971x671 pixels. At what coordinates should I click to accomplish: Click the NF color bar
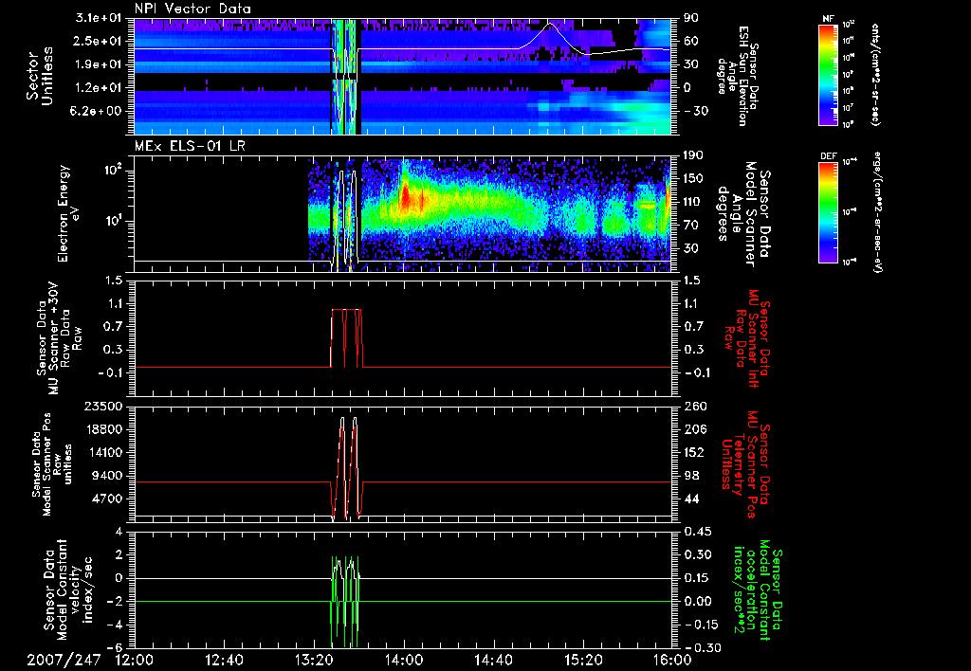coord(828,74)
